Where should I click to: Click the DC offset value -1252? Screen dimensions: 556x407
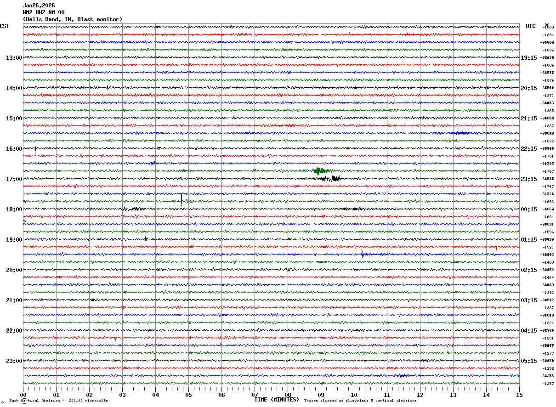point(548,368)
